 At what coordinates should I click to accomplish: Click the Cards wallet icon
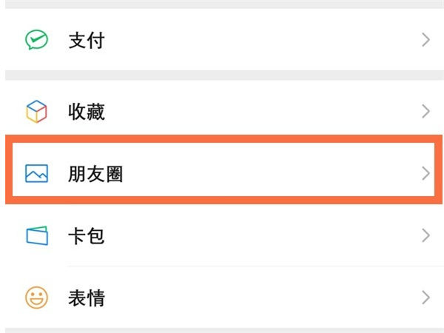(x=36, y=236)
